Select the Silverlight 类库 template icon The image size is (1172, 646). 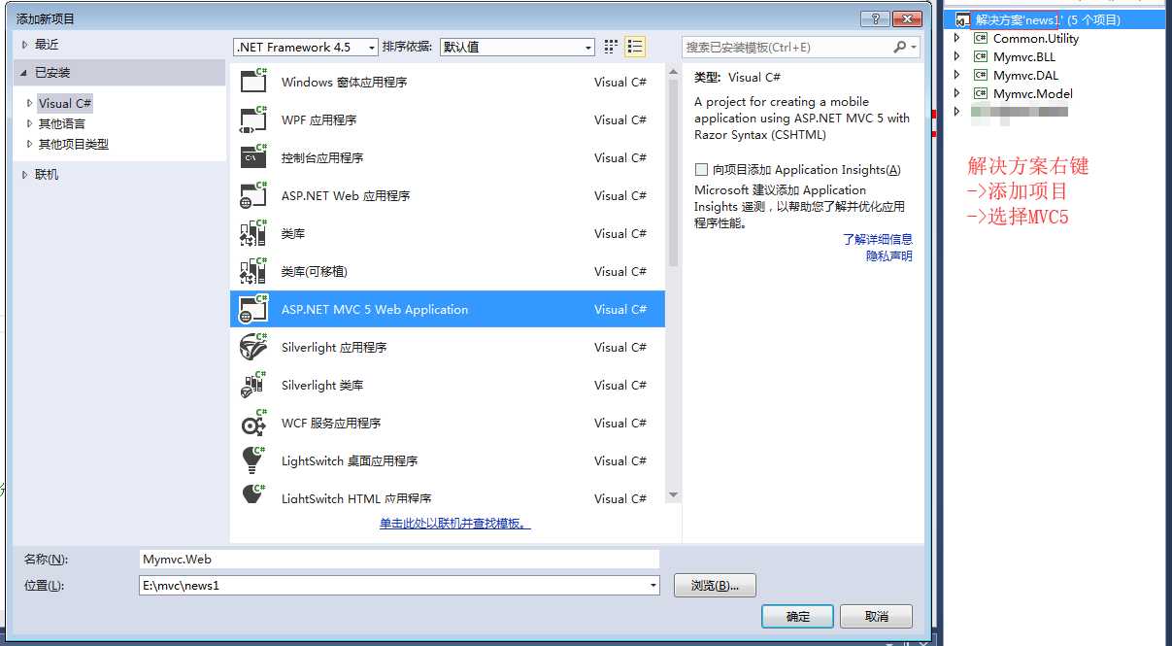253,385
